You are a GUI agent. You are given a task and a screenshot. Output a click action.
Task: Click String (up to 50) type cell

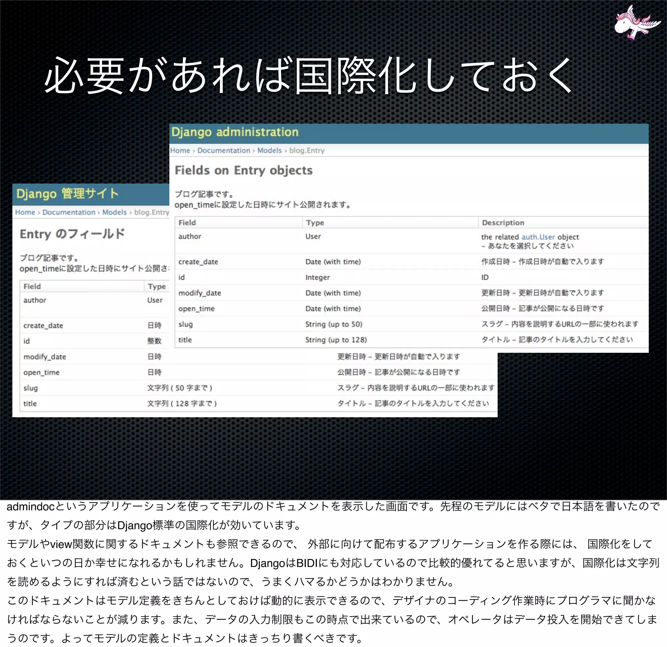[333, 324]
